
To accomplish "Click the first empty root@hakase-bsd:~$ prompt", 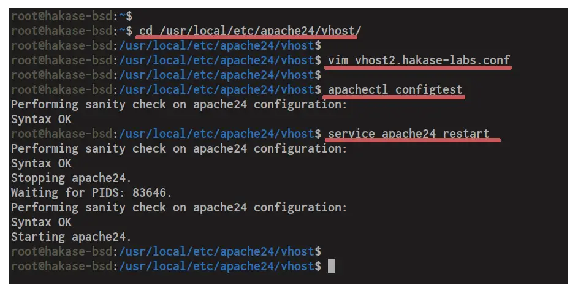I will point(72,16).
